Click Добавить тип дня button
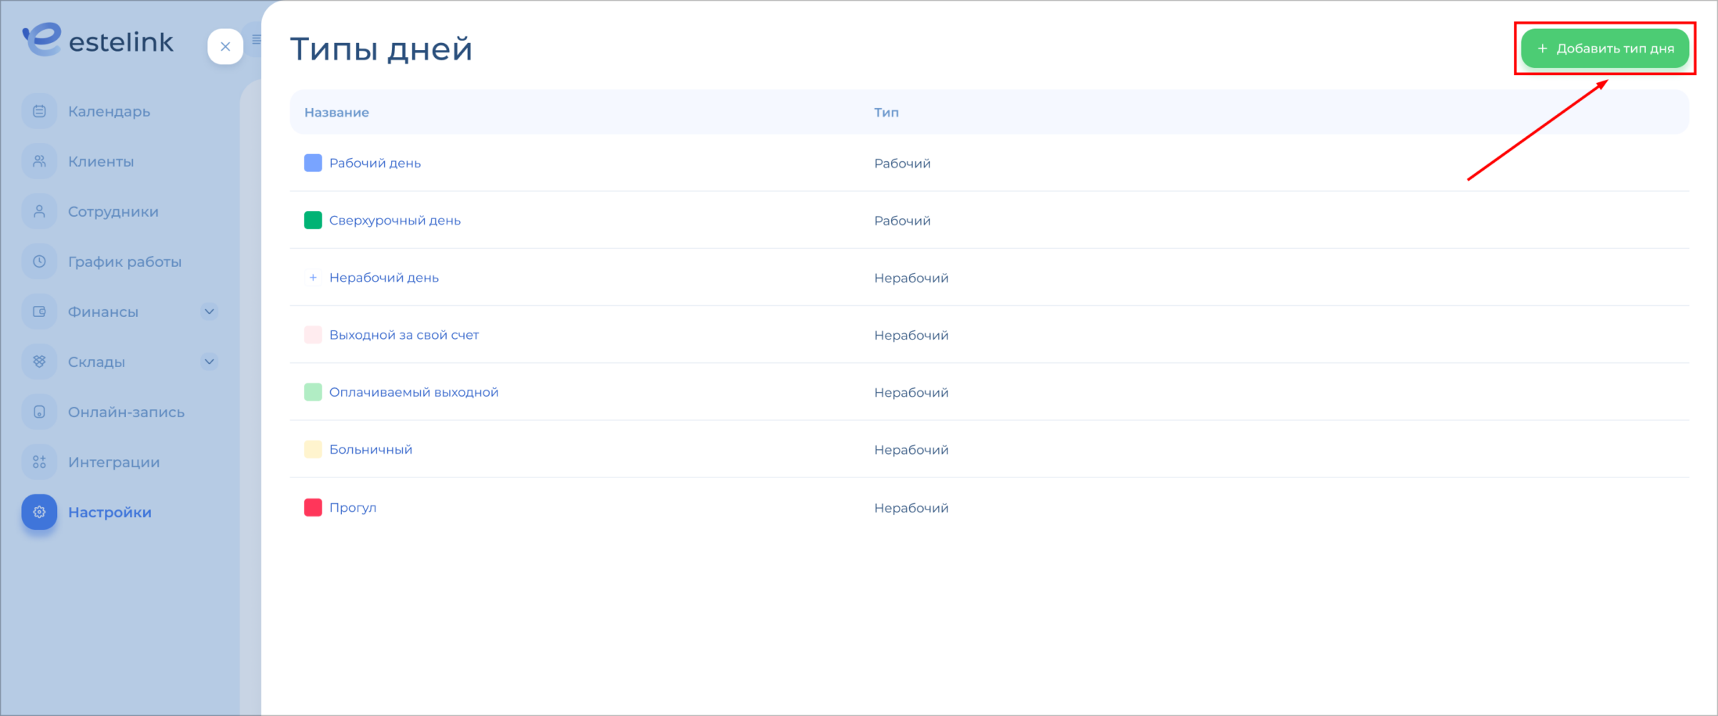Viewport: 1718px width, 716px height. click(x=1605, y=49)
